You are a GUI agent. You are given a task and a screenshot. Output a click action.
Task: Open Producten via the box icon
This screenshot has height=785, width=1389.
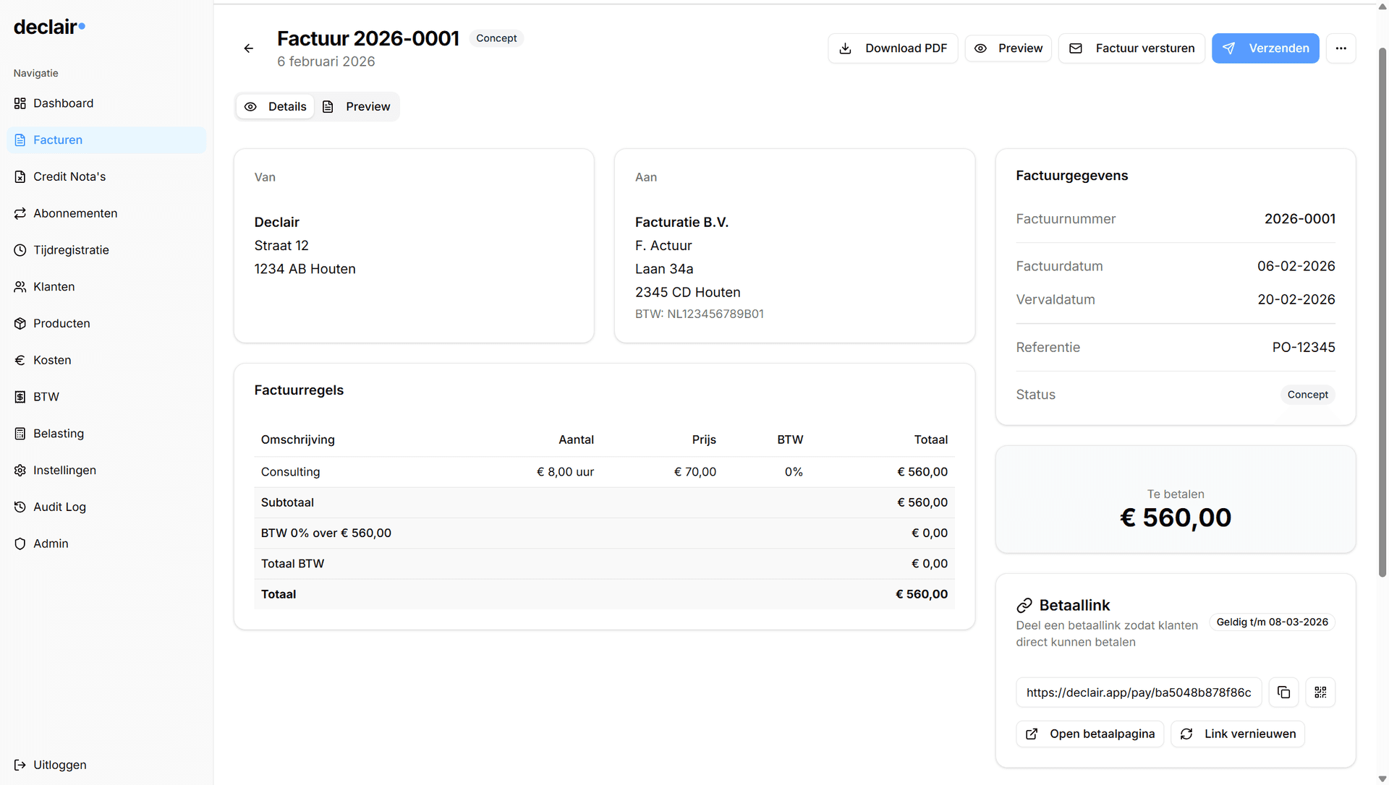pos(20,324)
